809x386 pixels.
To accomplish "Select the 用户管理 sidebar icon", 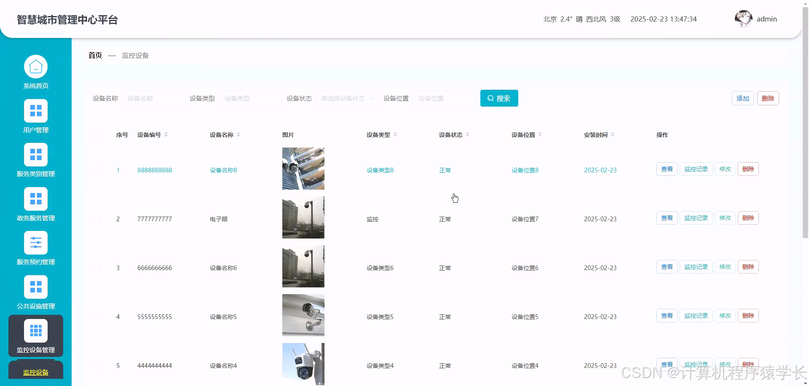I will (36, 110).
